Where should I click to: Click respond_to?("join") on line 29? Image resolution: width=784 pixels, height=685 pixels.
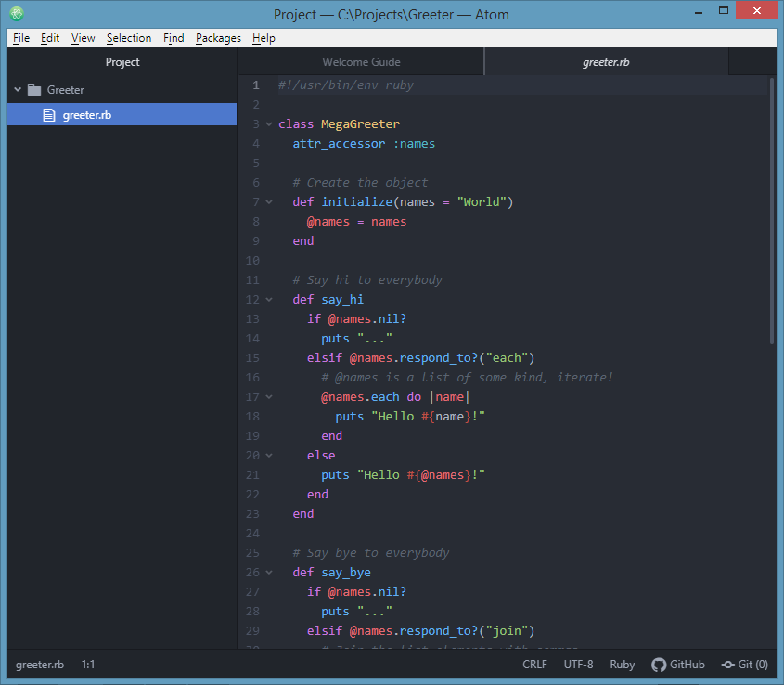click(x=467, y=631)
